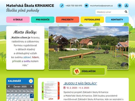Click the calendar icon beside article date
Screen dimensions: 135x101
(64, 88)
